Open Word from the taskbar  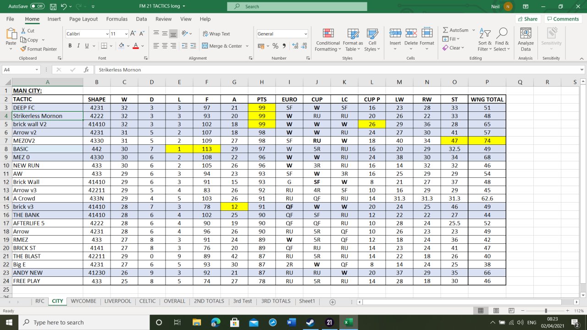coord(291,323)
